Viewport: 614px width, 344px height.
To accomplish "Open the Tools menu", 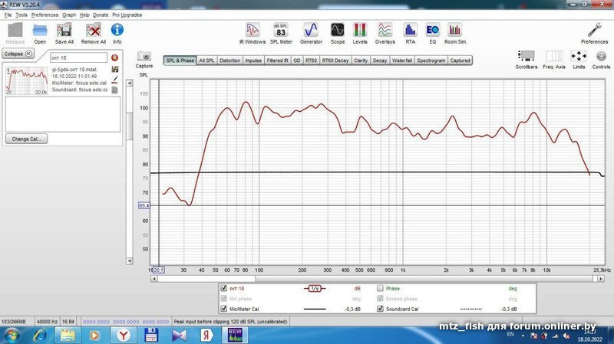I will point(21,15).
